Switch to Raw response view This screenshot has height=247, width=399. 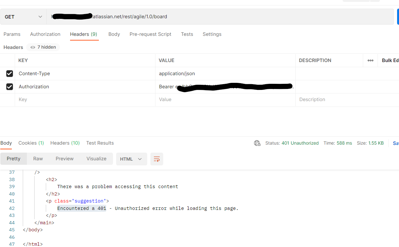[x=38, y=159]
